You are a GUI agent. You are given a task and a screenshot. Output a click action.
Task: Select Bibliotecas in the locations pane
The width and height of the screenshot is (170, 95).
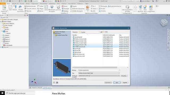pyautogui.click(x=57, y=34)
